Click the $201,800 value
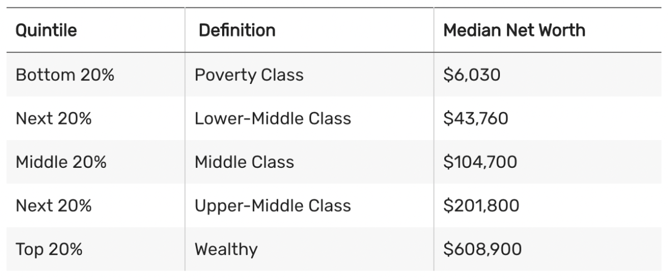This screenshot has width=668, height=279. (482, 206)
